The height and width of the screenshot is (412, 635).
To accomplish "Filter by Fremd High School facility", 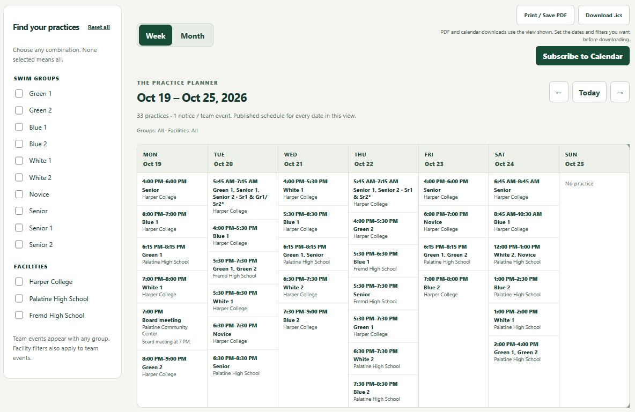I will click(x=19, y=315).
